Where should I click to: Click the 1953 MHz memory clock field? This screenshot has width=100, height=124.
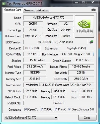pos(59,91)
